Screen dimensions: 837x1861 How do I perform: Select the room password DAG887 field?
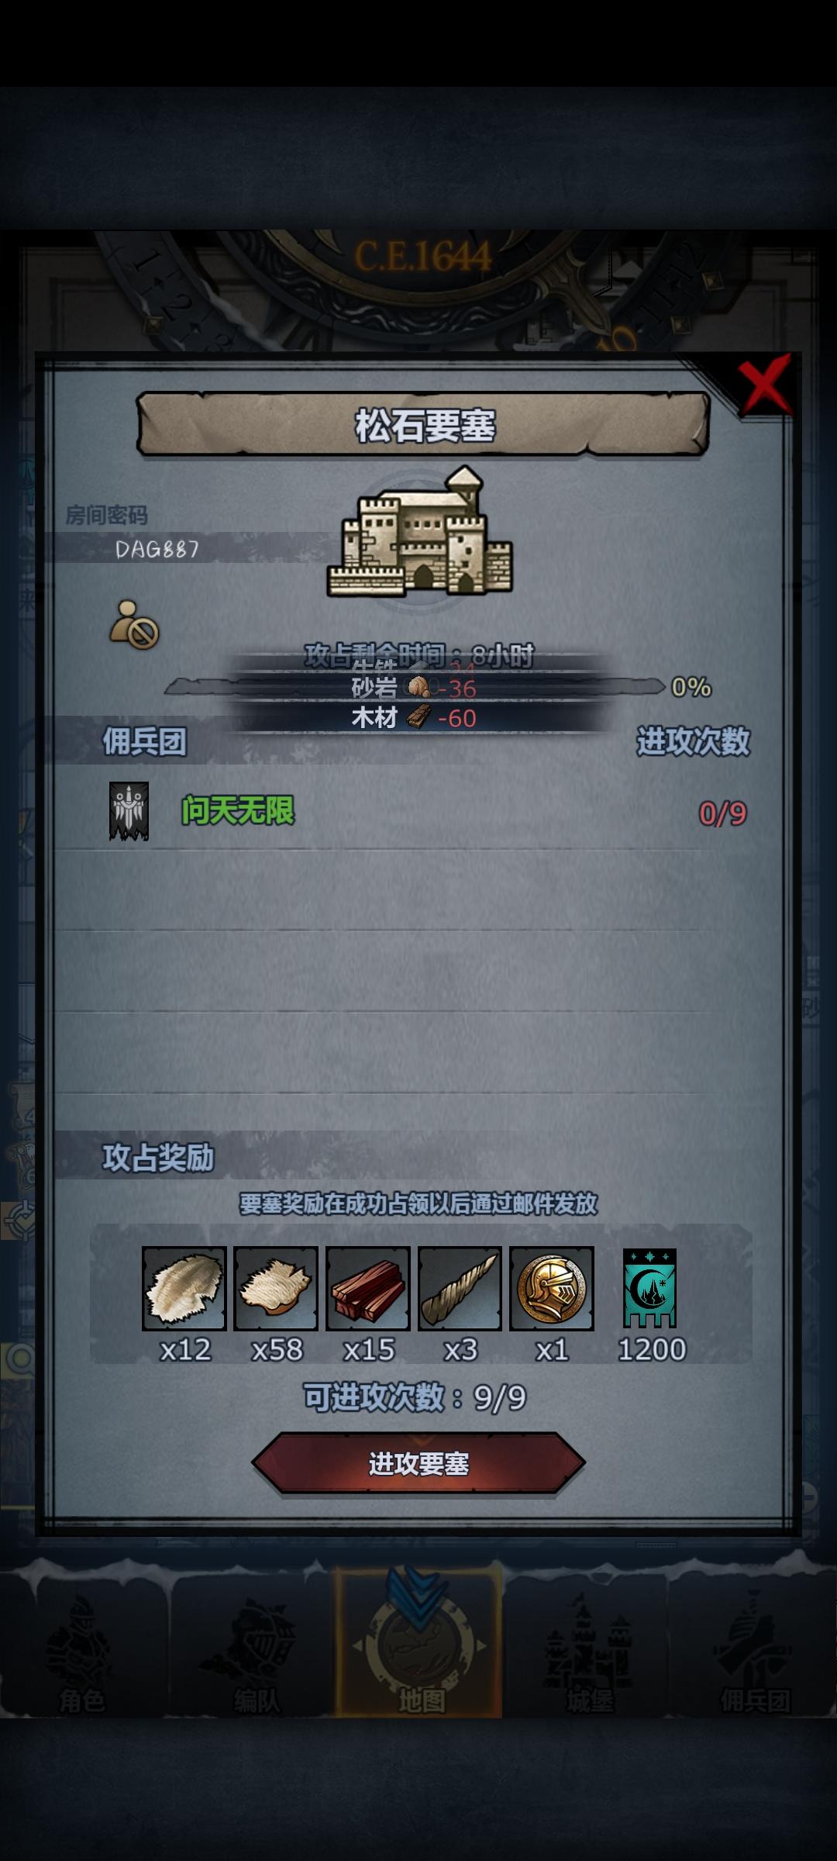157,549
